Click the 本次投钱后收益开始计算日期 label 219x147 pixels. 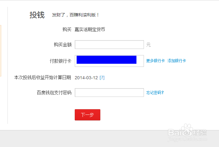(43, 77)
